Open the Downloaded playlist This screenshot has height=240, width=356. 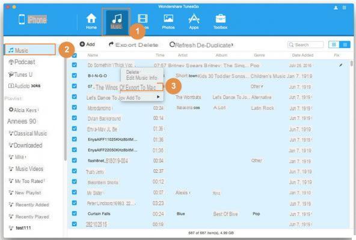click(x=25, y=145)
